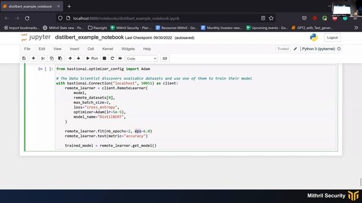Open Mithril Security - Plan bookmark
Screen dimensions: 362x203
click(x=131, y=28)
